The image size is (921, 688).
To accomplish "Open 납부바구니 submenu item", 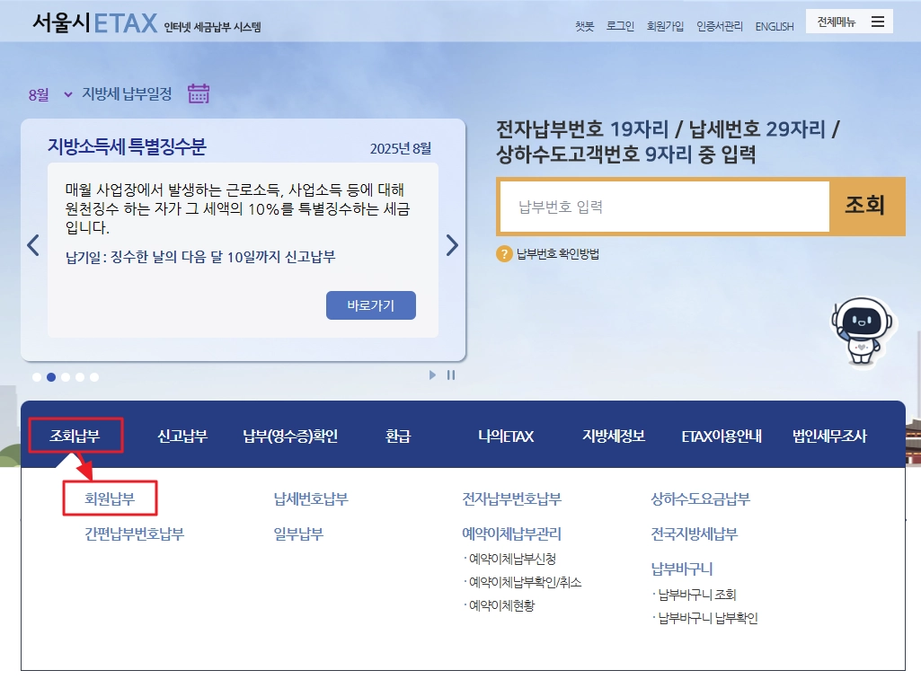I will 681,569.
